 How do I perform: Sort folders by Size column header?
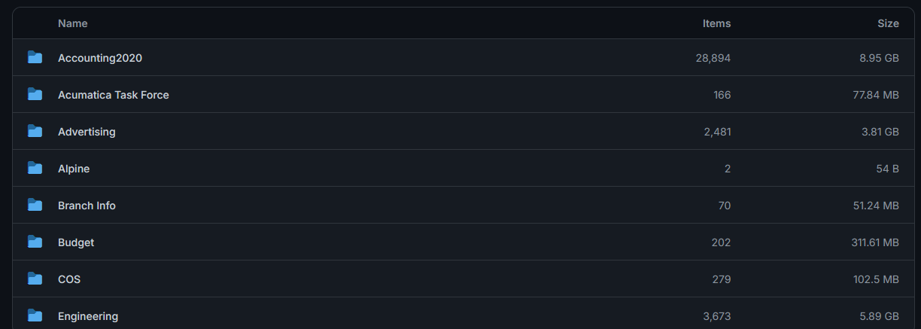[888, 23]
